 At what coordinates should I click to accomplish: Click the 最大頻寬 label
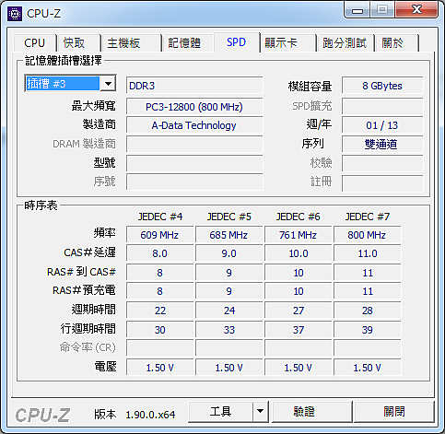tap(93, 106)
